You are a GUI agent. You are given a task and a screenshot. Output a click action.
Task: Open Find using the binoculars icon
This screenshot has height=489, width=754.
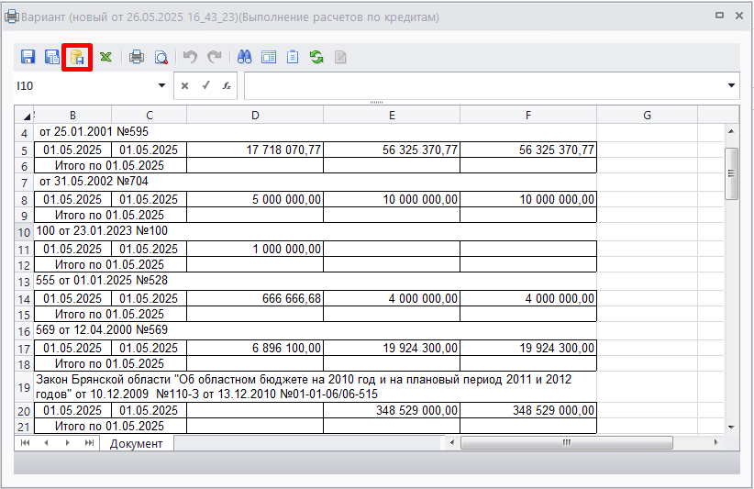point(245,57)
